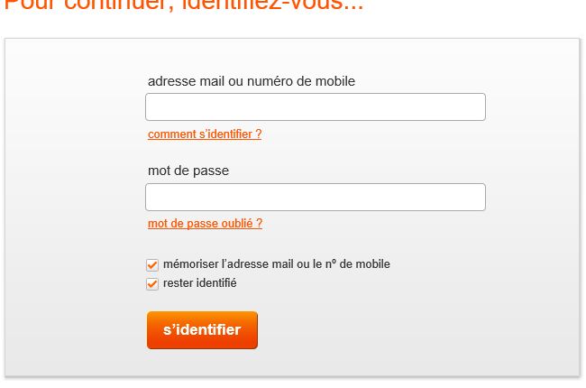Click the "adresse mail ou numéro de mobile" label
This screenshot has width=586, height=388.
[252, 81]
